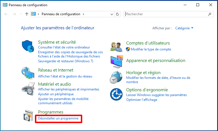This screenshot has height=131, width=218.
Task: Refresh the address bar location
Action: tap(117, 14)
